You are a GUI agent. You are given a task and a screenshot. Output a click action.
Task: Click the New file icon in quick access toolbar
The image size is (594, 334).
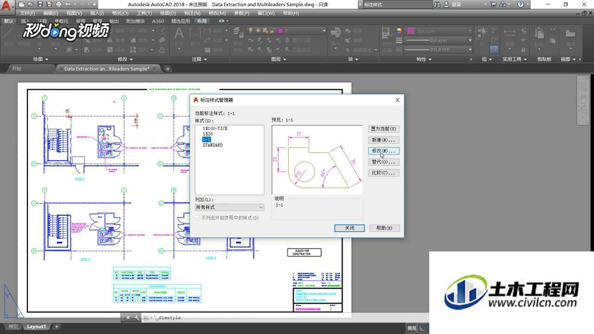pyautogui.click(x=22, y=4)
